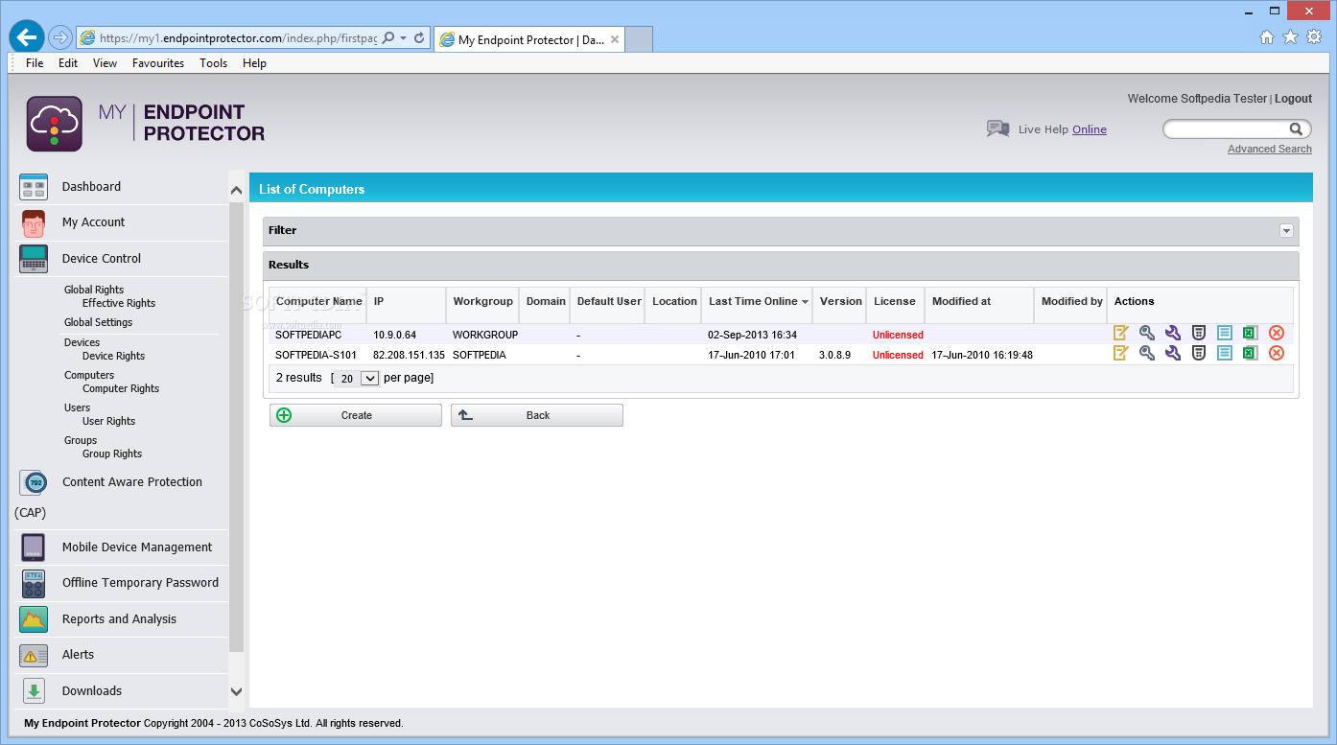
Task: Open the Tools menu
Action: pyautogui.click(x=214, y=63)
